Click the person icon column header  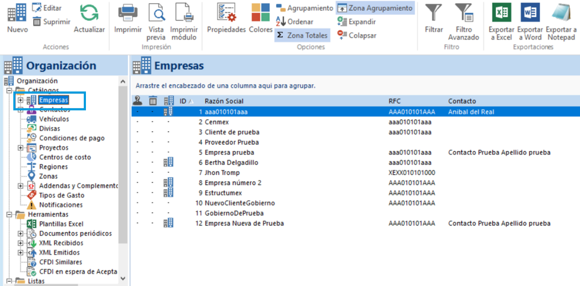coord(137,101)
